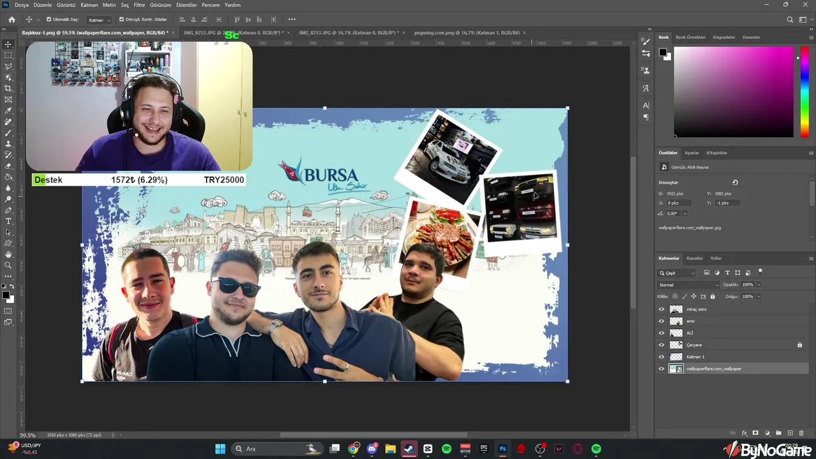Delete layer with the trash icon
The width and height of the screenshot is (816, 459).
(x=801, y=433)
